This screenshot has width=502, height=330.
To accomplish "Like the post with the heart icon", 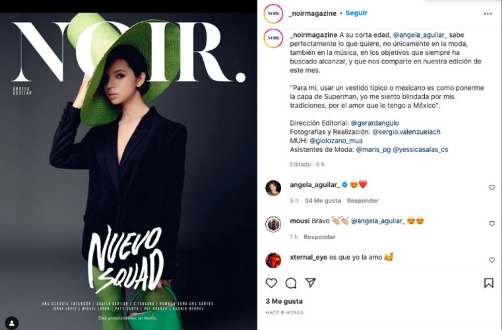I will click(271, 283).
